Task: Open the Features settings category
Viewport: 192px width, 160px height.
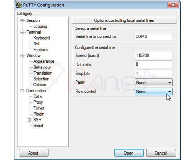Action: click(x=41, y=50)
